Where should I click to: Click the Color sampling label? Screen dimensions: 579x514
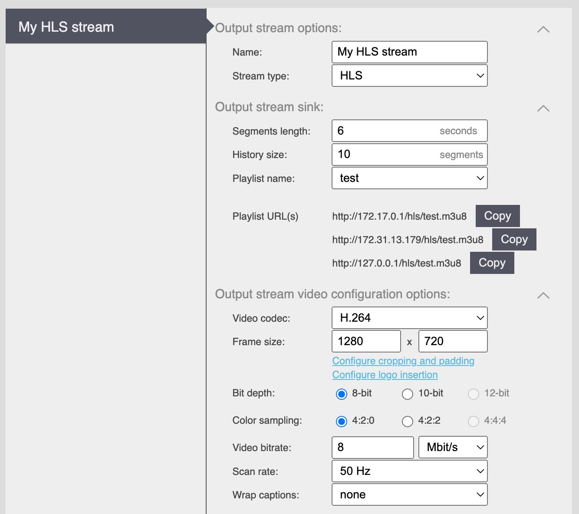click(x=267, y=420)
